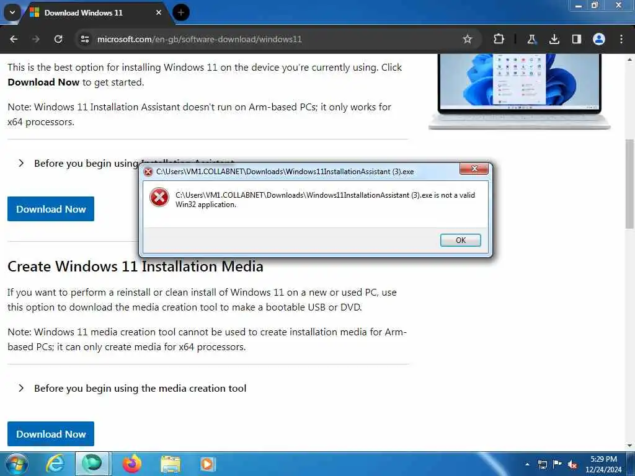Minimize the Chrome window

tap(579, 6)
